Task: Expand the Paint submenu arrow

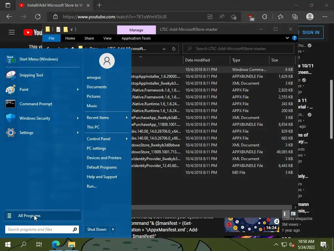Action: [78, 90]
